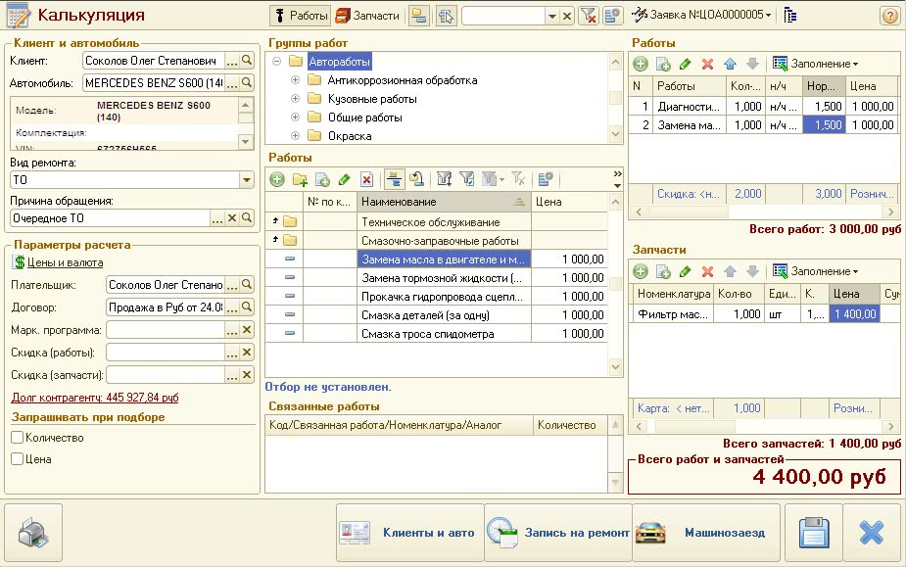This screenshot has height=567, width=906.
Task: Click the help question mark icon
Action: point(889,16)
